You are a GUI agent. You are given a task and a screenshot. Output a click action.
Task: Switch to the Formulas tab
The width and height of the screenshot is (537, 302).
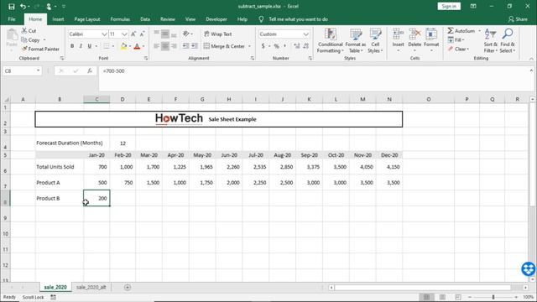(x=120, y=19)
